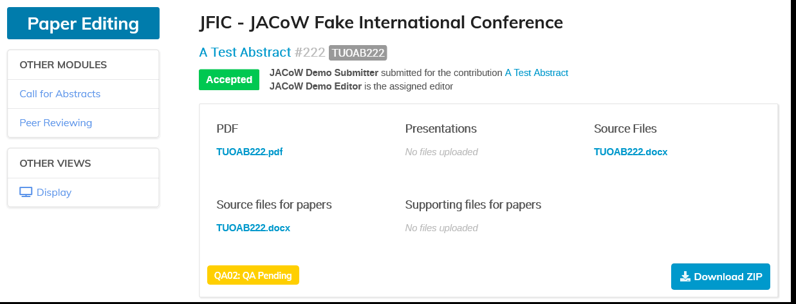Click the JACoW Demo Editor name
The image size is (796, 304).
[315, 86]
